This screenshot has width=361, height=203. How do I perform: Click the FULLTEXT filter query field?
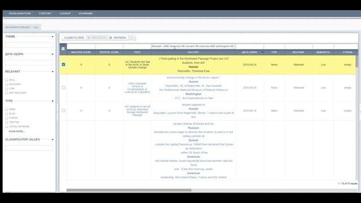point(193,46)
